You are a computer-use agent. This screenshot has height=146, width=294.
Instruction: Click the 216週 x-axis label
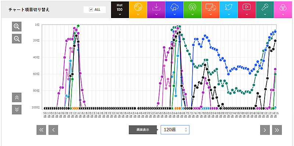click(275, 115)
